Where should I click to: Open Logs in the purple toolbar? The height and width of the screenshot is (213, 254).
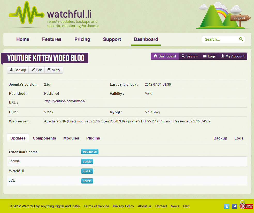[x=209, y=56]
